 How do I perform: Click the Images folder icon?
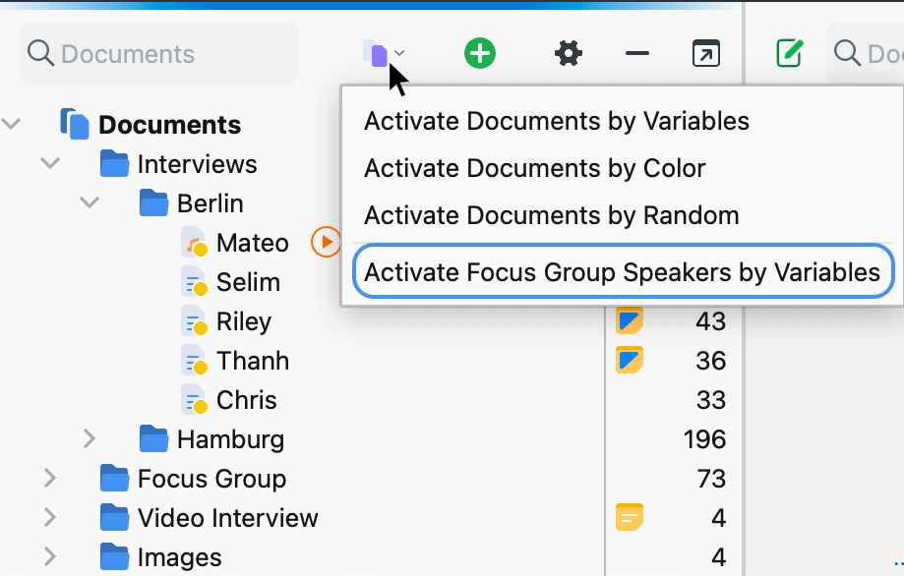pos(114,556)
